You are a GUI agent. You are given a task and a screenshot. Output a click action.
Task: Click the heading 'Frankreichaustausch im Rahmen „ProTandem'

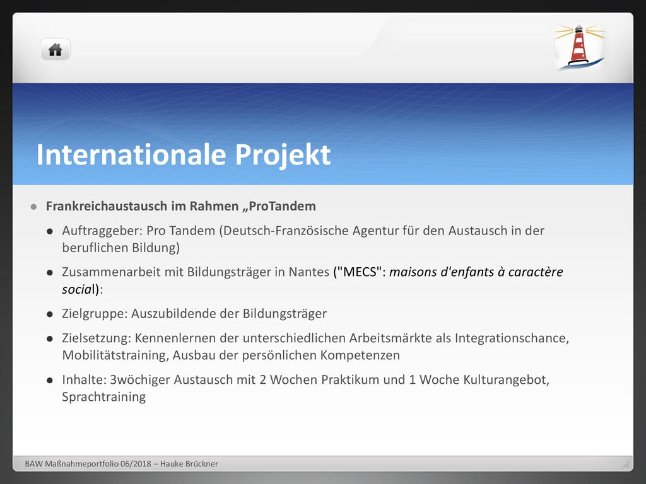181,206
